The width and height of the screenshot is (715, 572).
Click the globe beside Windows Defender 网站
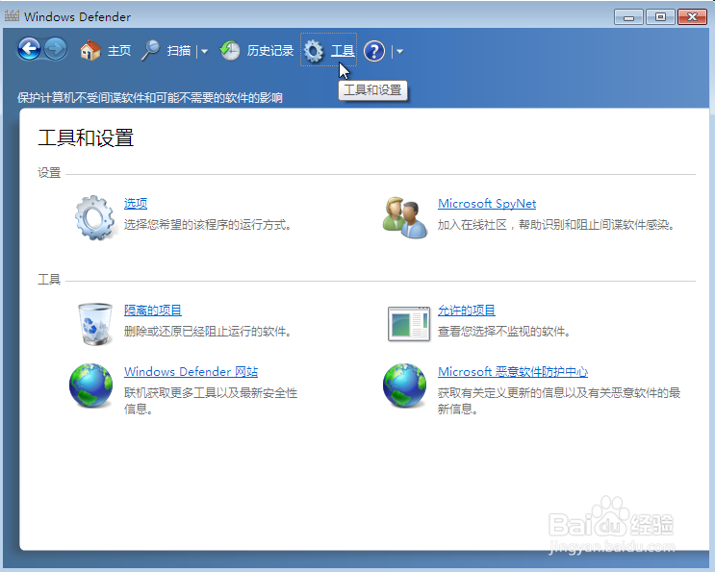(x=90, y=385)
